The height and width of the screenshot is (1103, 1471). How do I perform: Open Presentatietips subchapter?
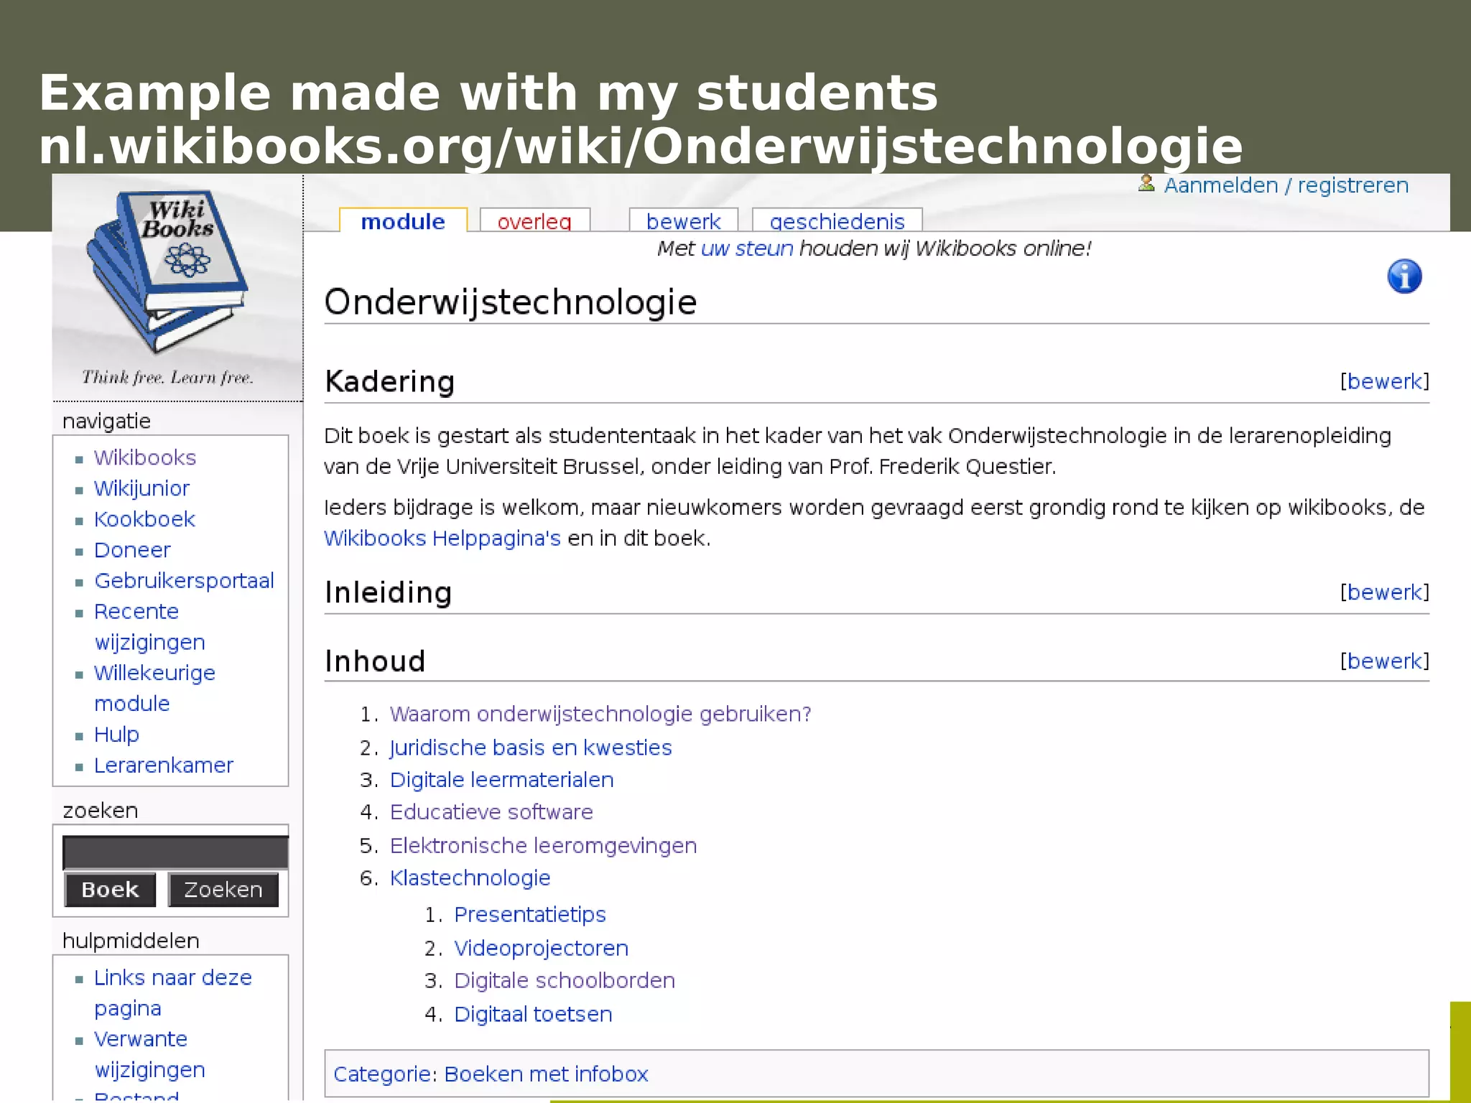coord(530,915)
